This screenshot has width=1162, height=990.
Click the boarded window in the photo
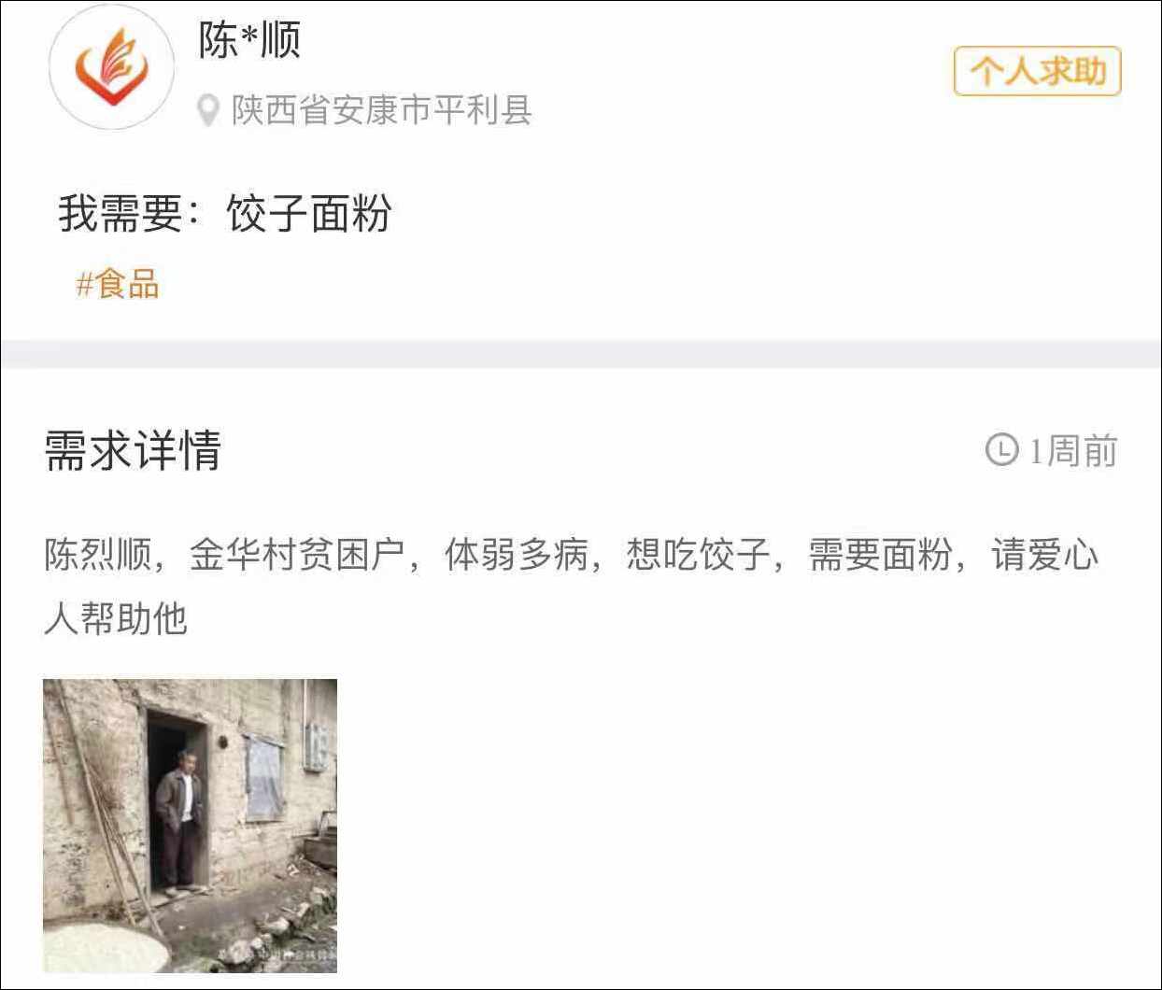coord(263,776)
